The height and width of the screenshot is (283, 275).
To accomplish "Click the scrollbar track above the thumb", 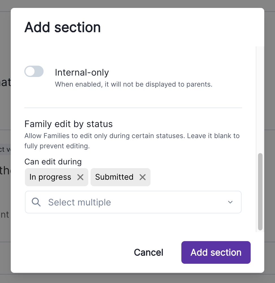I will coord(260,99).
